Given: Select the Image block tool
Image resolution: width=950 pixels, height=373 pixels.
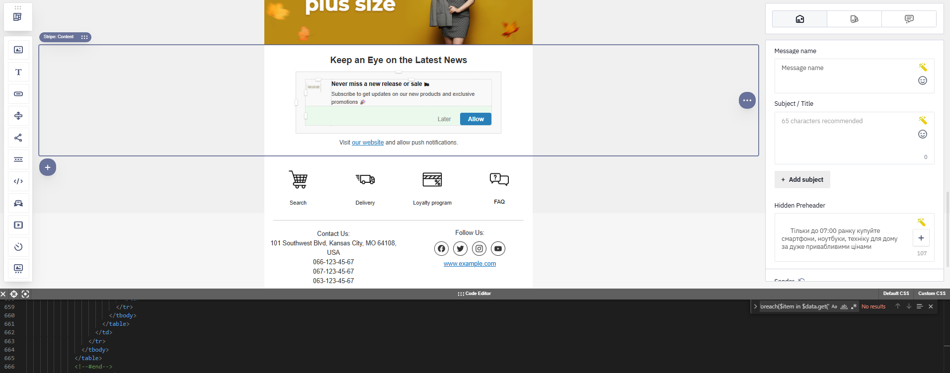Looking at the screenshot, I should pos(18,50).
